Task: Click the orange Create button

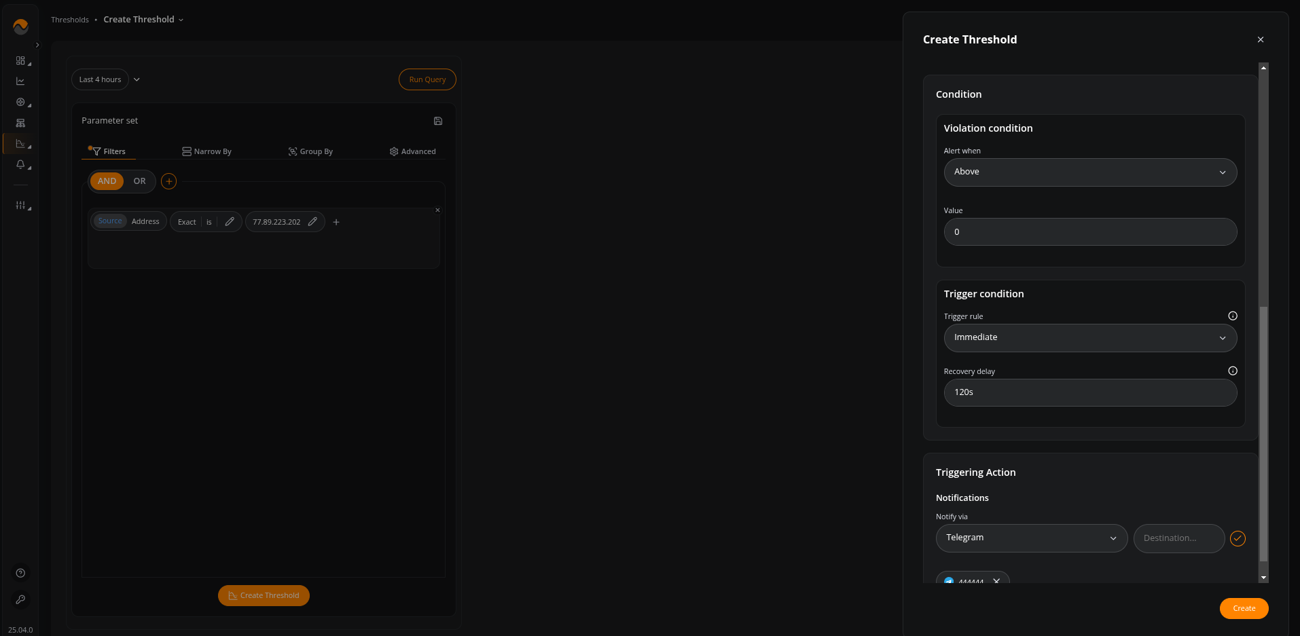Action: point(1243,608)
